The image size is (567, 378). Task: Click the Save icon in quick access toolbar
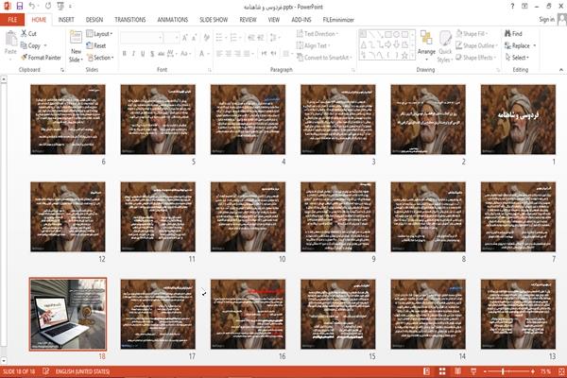tap(20, 6)
